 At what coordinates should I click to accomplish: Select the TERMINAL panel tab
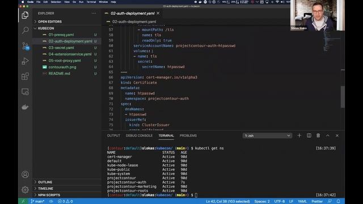point(166,135)
